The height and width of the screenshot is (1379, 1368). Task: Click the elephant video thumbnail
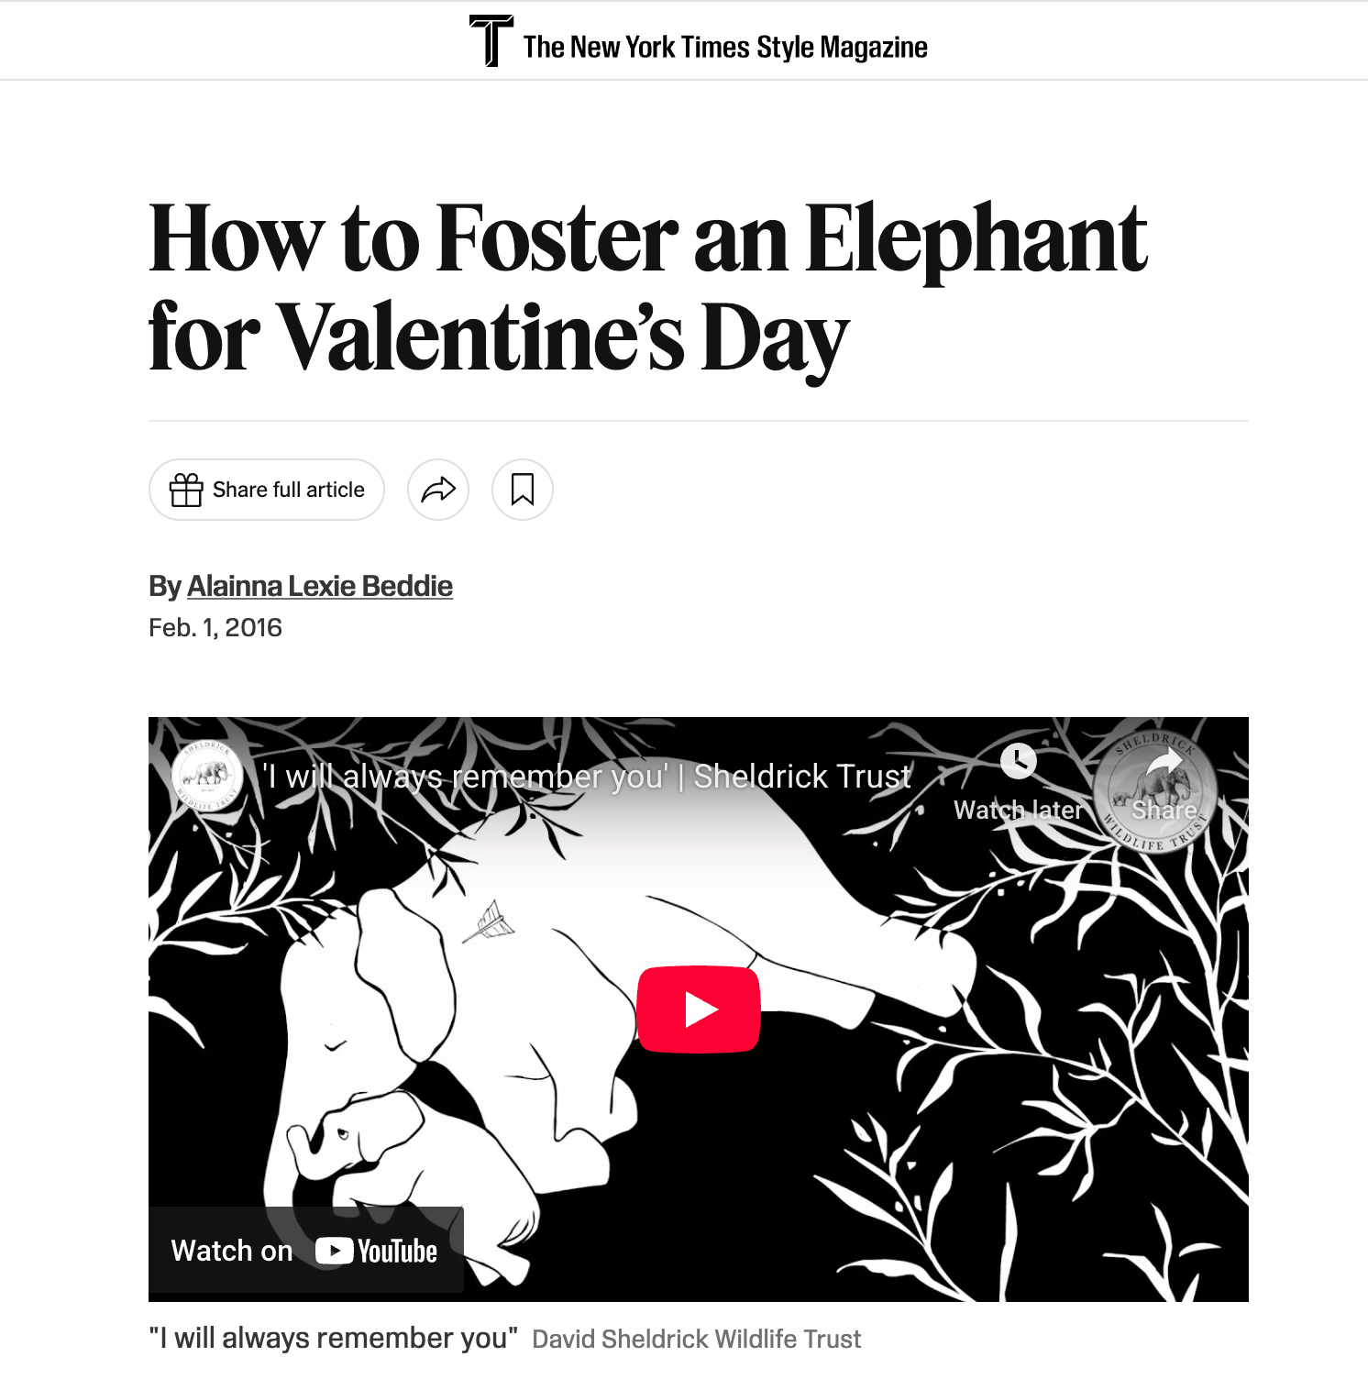pos(699,1009)
